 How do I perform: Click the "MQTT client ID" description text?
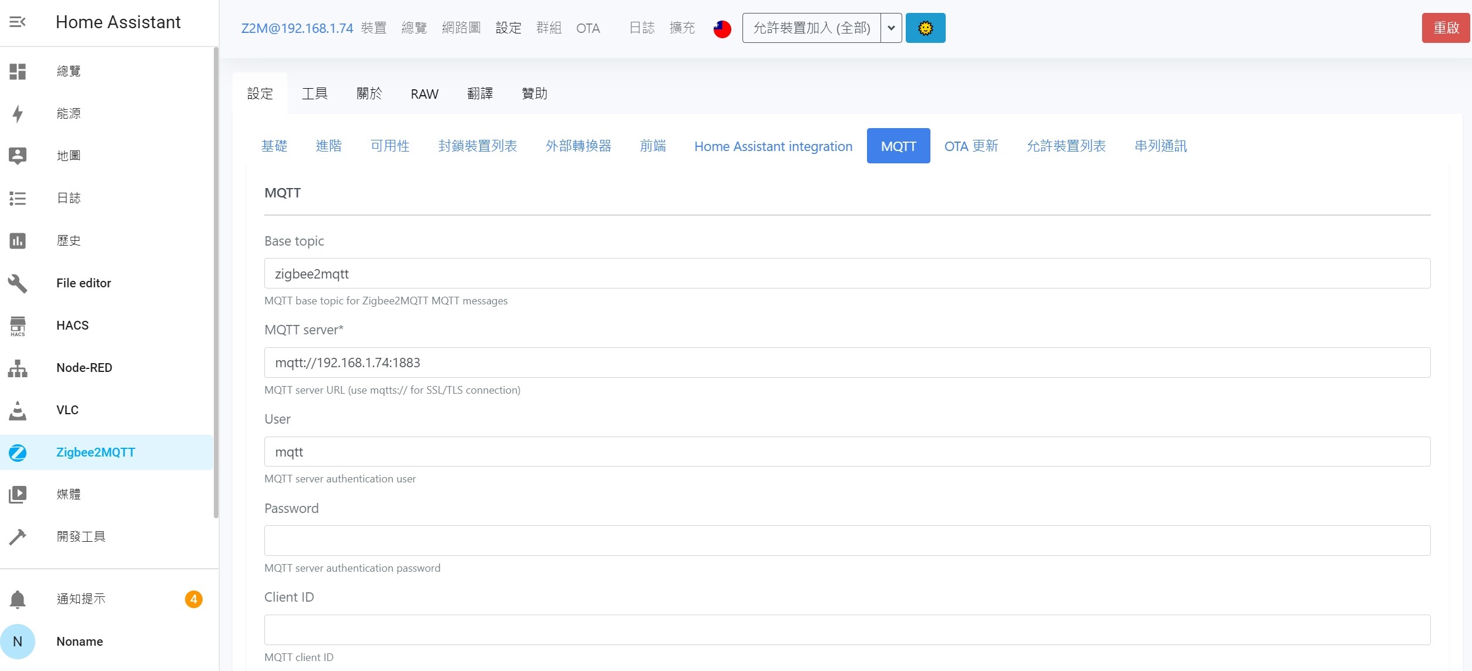click(299, 657)
